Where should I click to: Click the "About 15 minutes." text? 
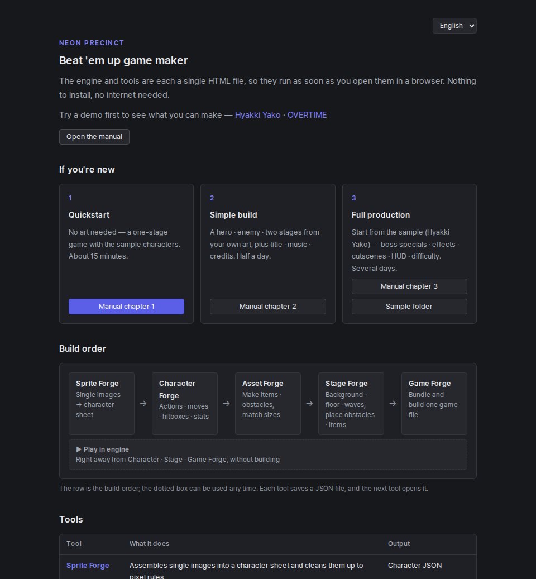click(98, 256)
